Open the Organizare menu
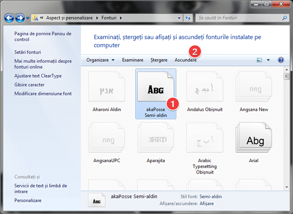 (x=100, y=60)
